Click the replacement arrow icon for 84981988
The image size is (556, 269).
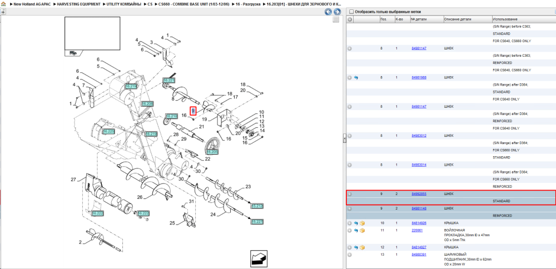[x=356, y=77]
